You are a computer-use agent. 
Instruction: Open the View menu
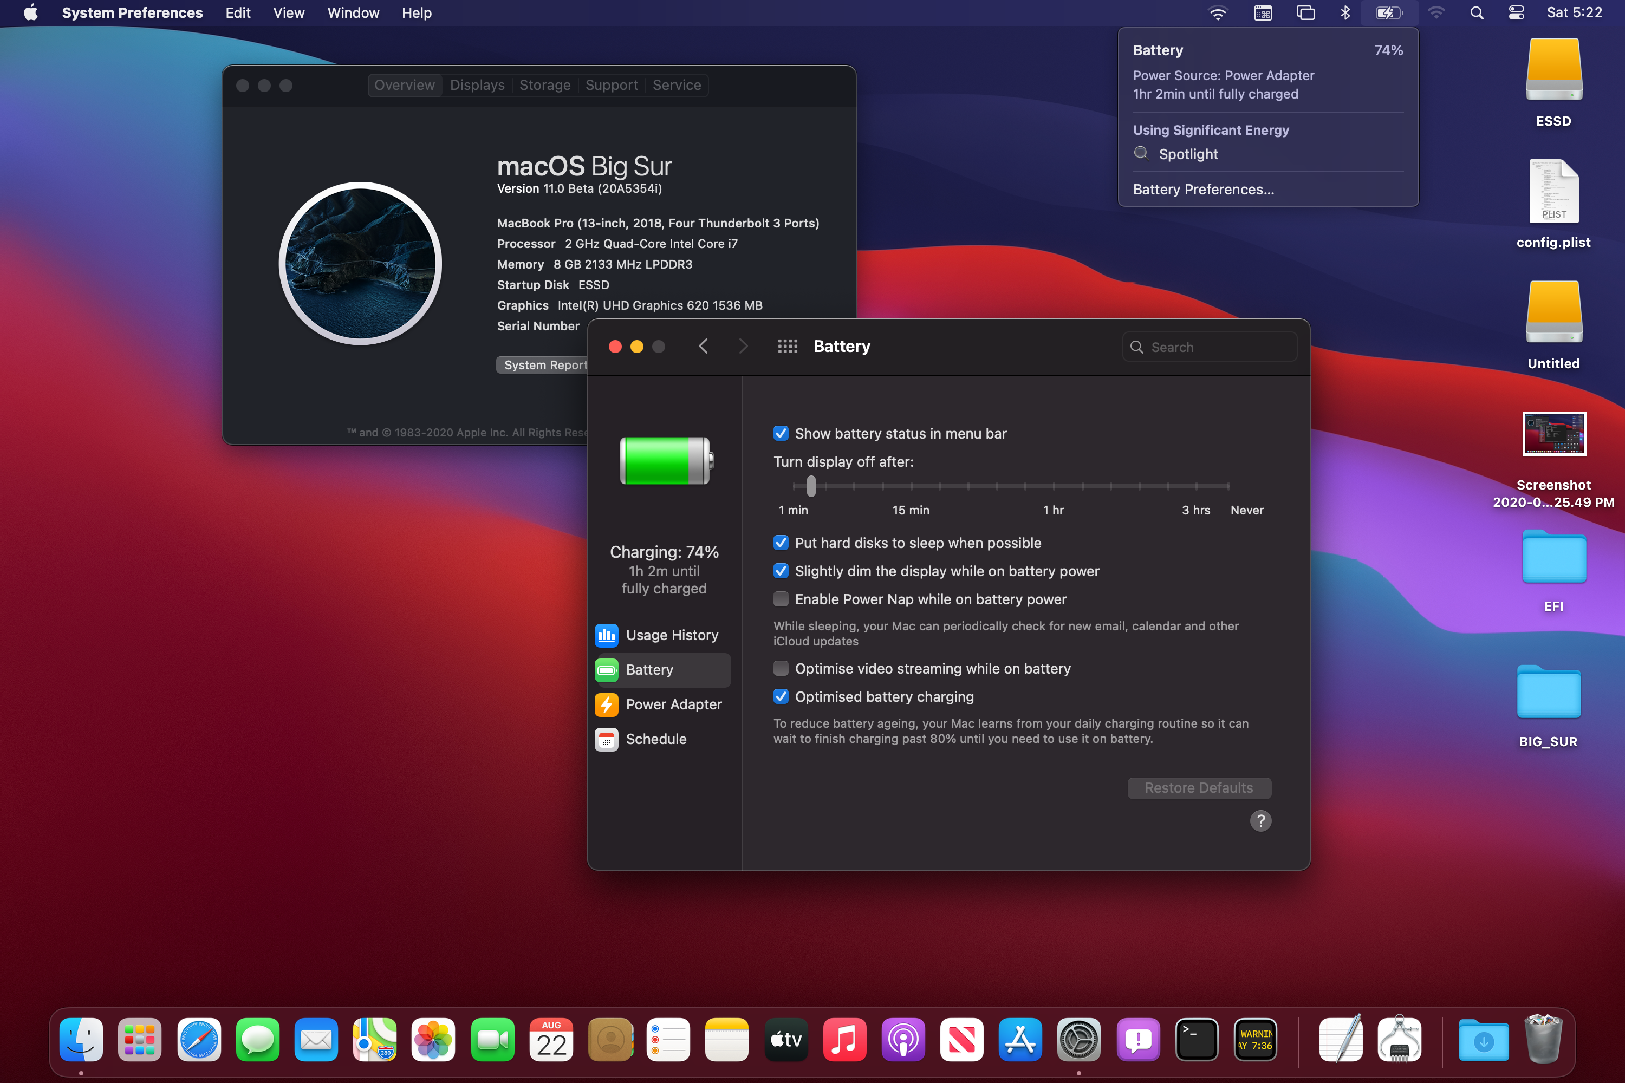point(289,13)
